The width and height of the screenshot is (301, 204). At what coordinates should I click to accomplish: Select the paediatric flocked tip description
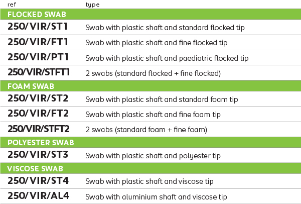point(167,58)
